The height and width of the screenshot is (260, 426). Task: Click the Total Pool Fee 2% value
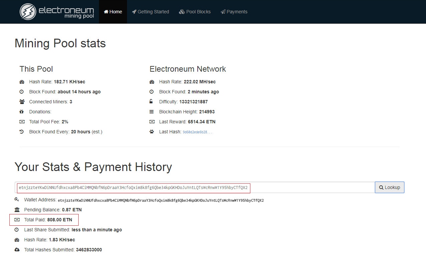65,122
